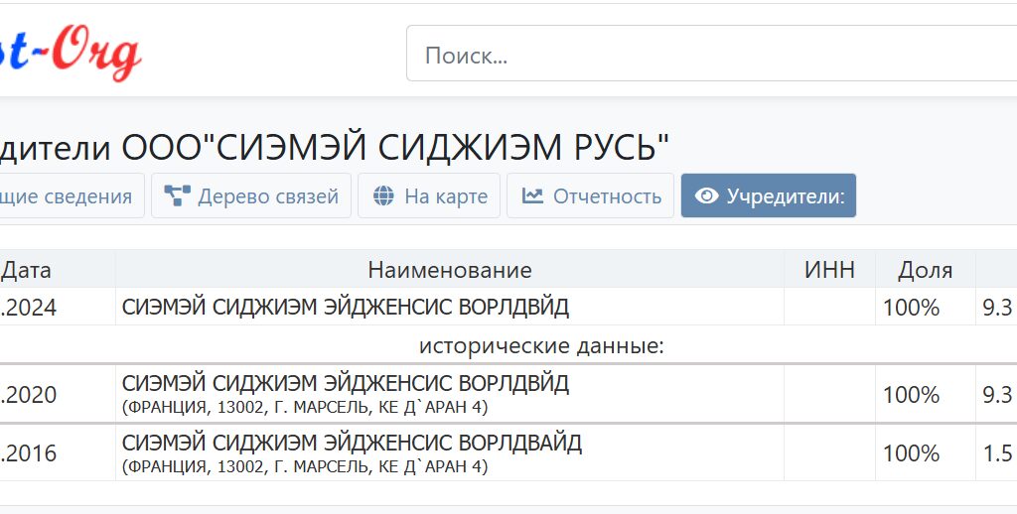The image size is (1017, 514).
Task: Click the Наименование column header
Action: (x=449, y=270)
